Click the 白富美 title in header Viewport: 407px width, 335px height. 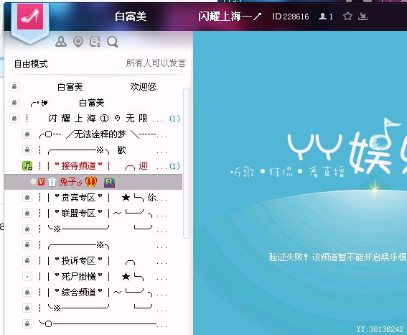tap(131, 17)
